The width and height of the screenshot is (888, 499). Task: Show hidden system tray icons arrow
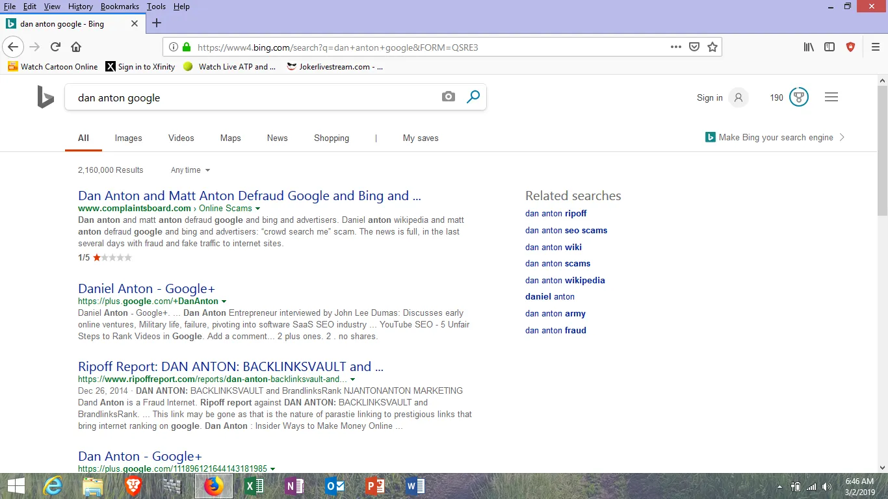click(x=780, y=487)
